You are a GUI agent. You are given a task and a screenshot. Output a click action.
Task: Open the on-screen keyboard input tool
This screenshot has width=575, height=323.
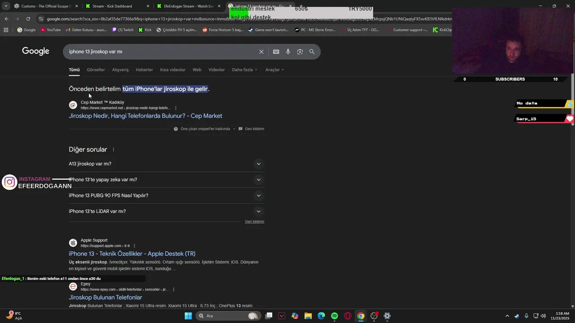pos(276,52)
